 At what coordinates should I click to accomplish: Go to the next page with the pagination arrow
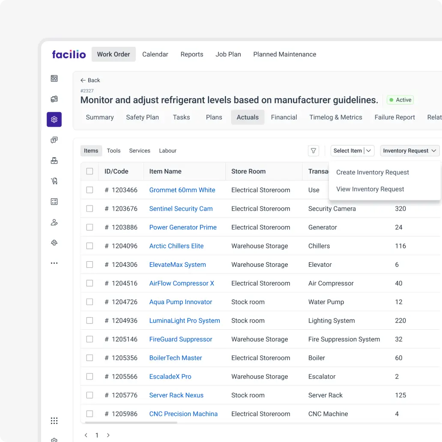pos(108,435)
